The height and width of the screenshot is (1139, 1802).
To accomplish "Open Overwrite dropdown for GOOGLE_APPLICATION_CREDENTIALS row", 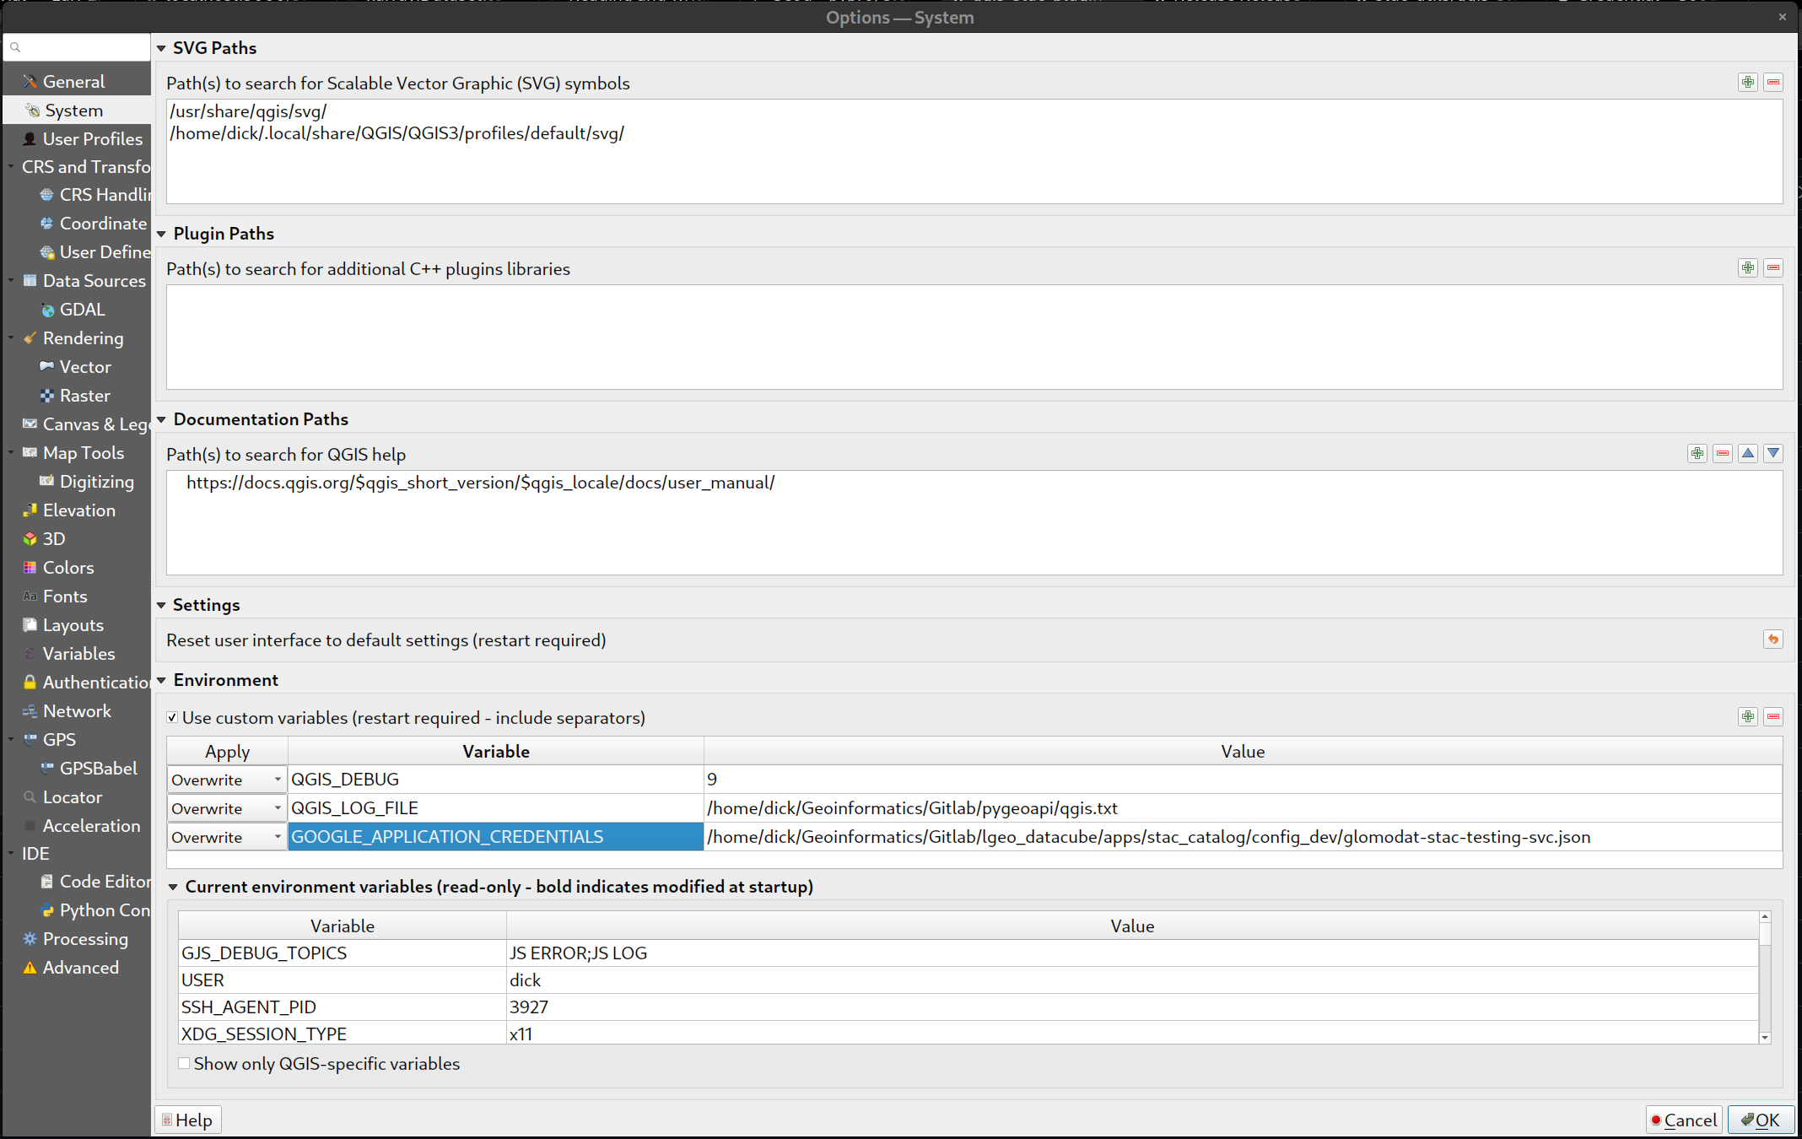I will pyautogui.click(x=226, y=837).
